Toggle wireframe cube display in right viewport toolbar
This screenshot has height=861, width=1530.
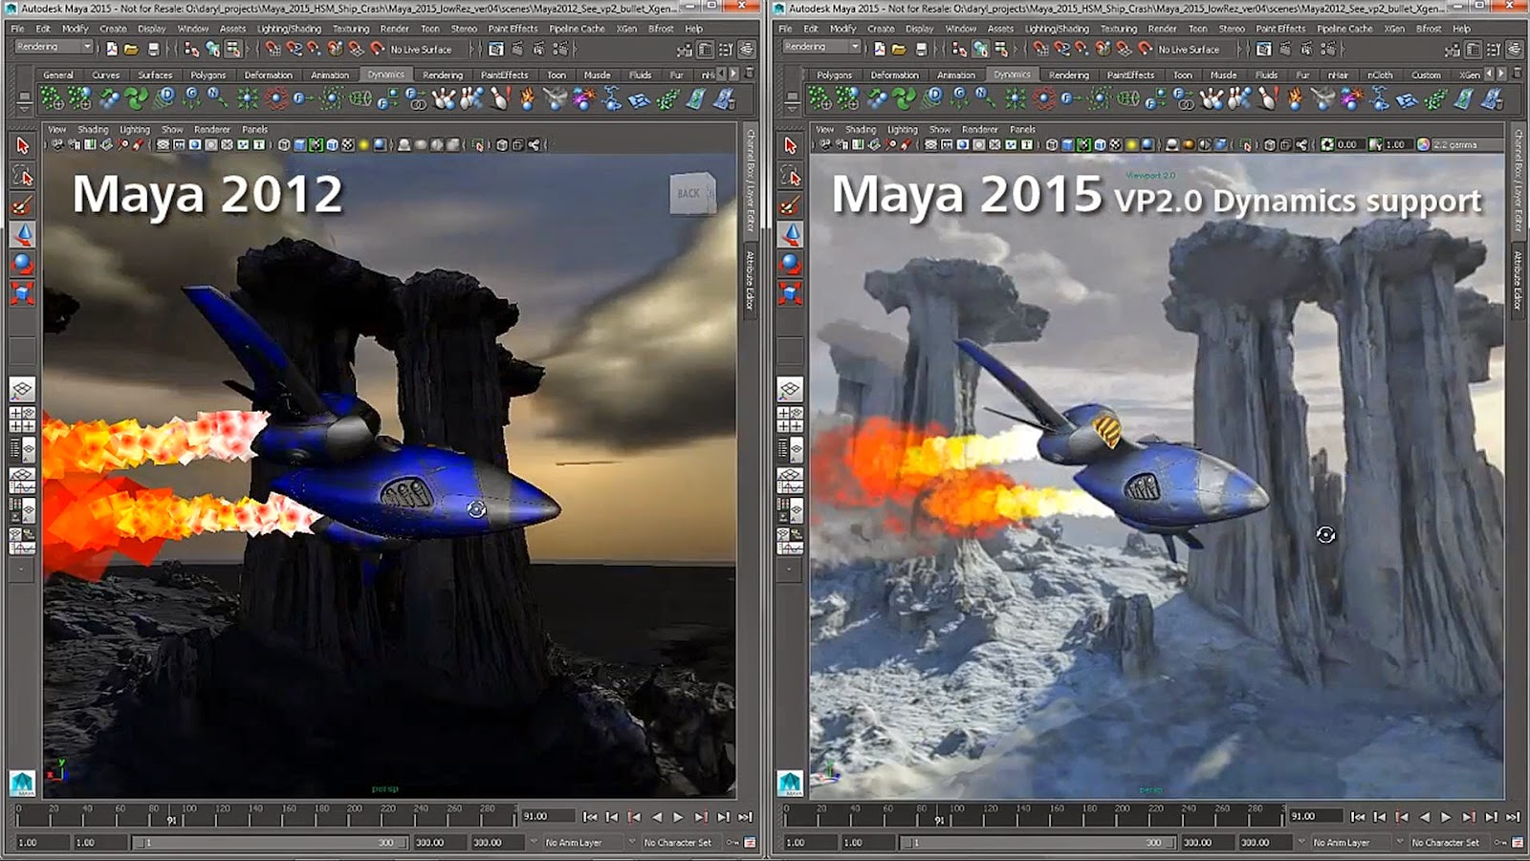pos(1052,145)
